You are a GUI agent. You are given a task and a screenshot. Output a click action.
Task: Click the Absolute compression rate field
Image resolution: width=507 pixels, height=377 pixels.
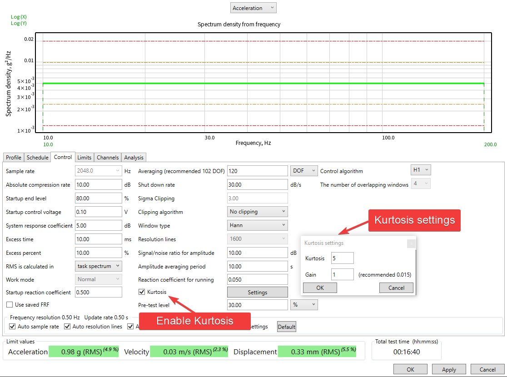(x=98, y=184)
